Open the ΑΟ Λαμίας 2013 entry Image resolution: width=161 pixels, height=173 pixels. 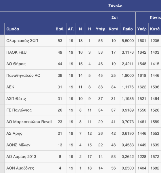tap(21, 157)
